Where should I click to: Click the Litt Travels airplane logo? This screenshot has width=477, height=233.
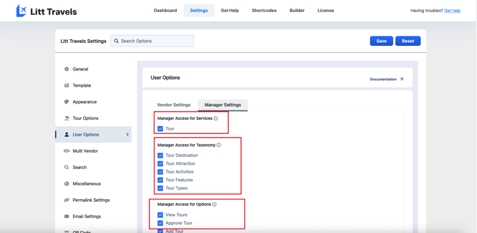pyautogui.click(x=21, y=11)
